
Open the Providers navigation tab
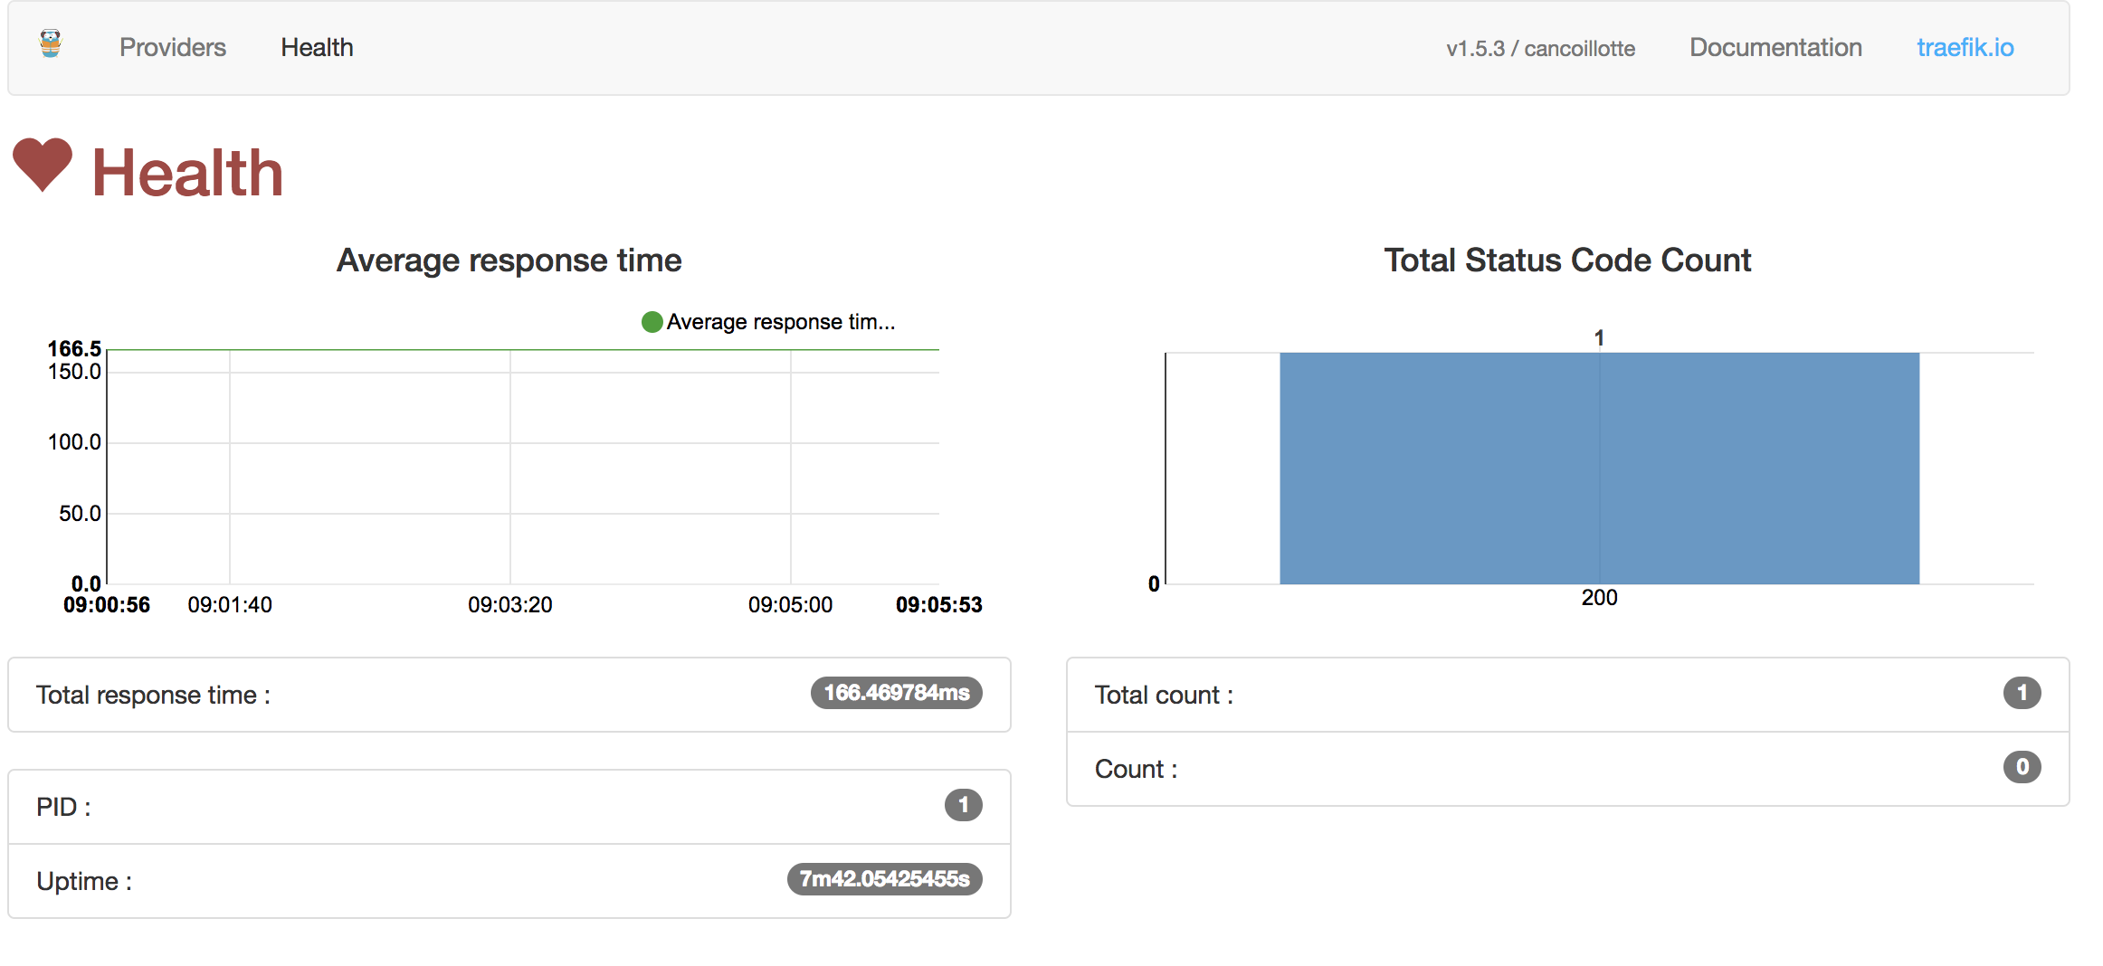click(x=173, y=47)
